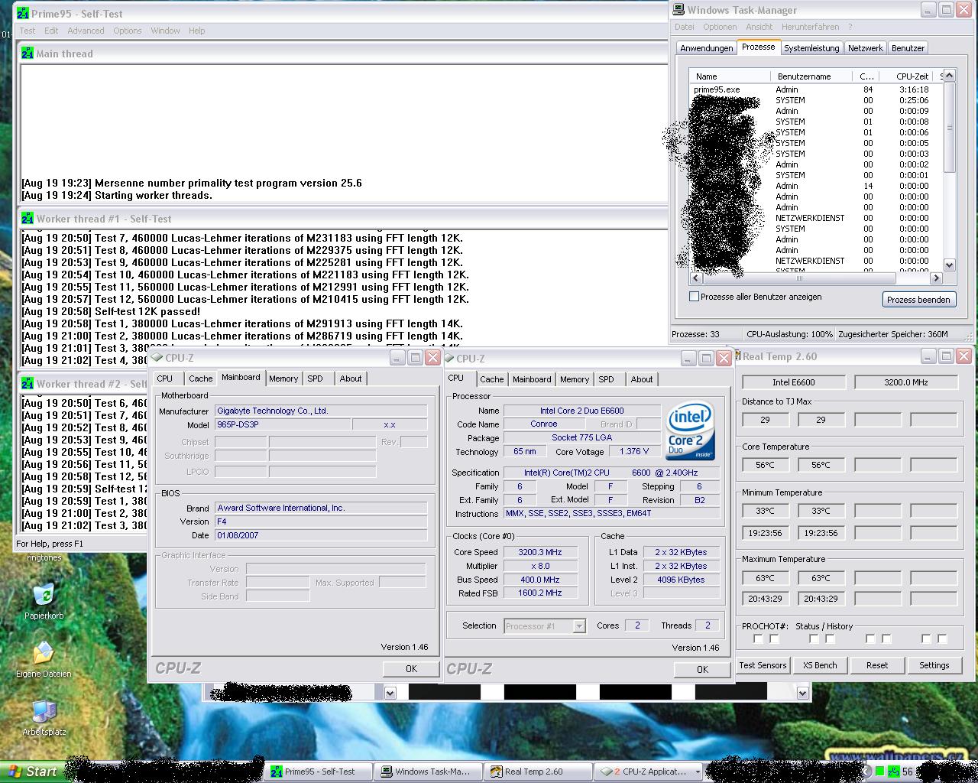
Task: Open SPD tab in processor CPU-Z window
Action: 606,379
